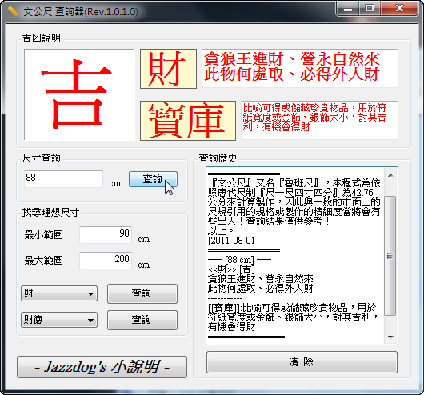This screenshot has height=395, width=424.
Task: Click the history scrollbar up arrow
Action: (390, 175)
